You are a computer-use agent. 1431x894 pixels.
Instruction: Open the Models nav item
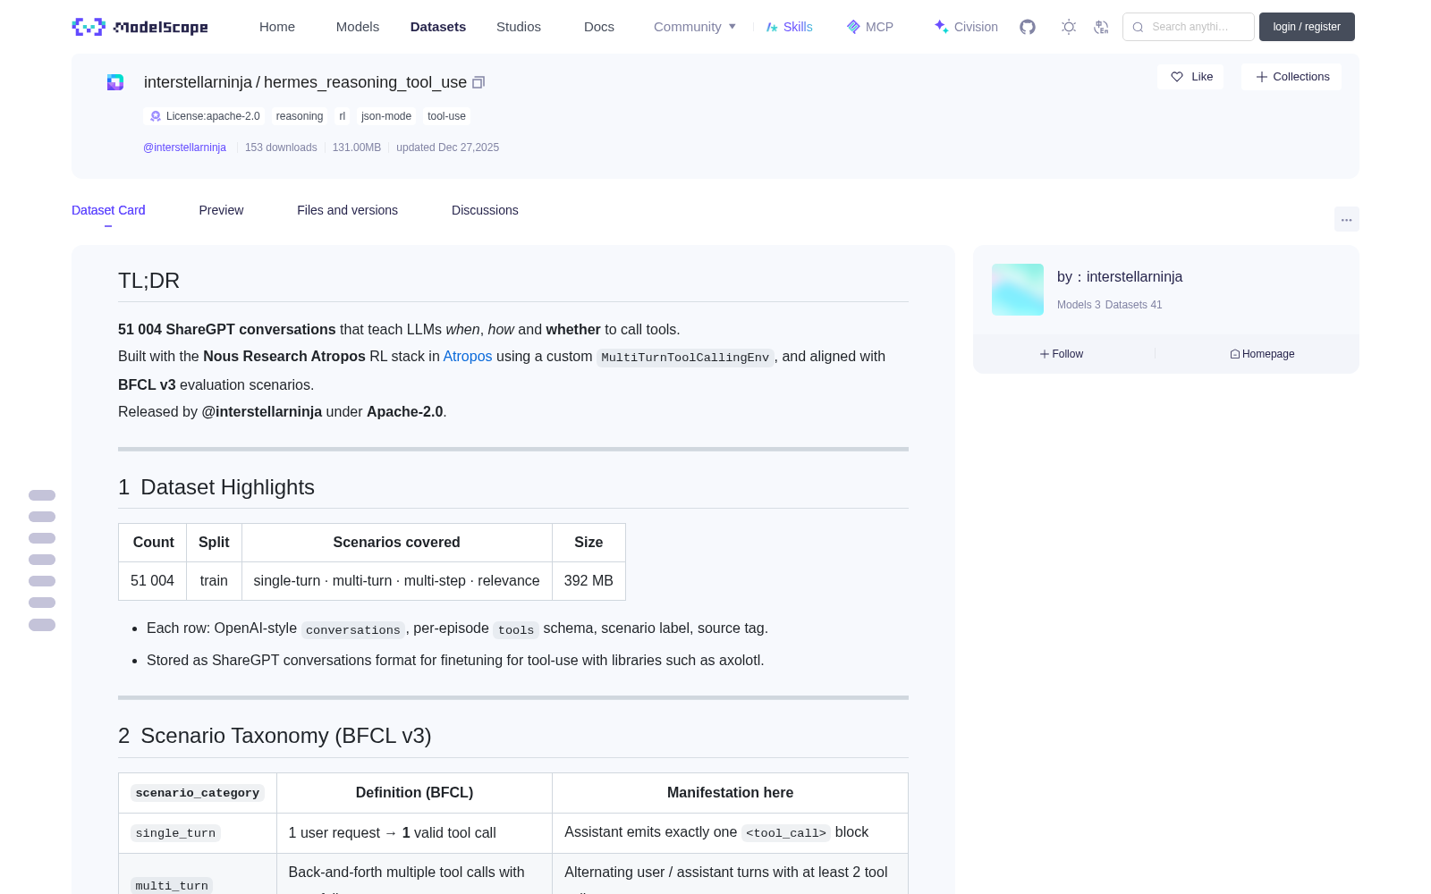pyautogui.click(x=358, y=27)
